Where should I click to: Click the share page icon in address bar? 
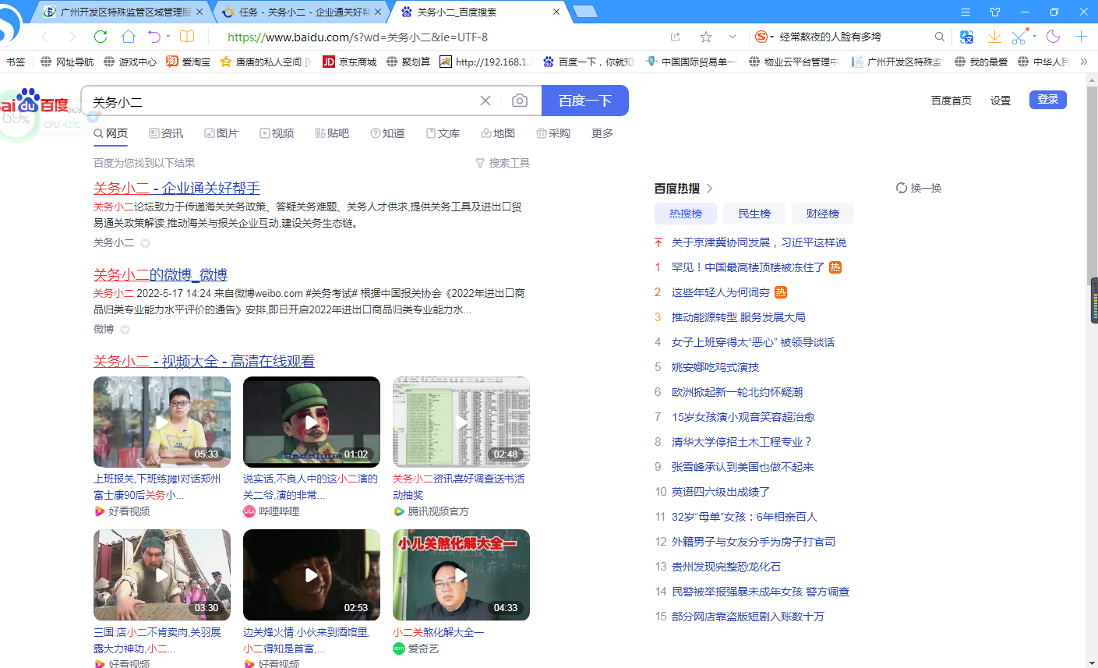pyautogui.click(x=675, y=37)
